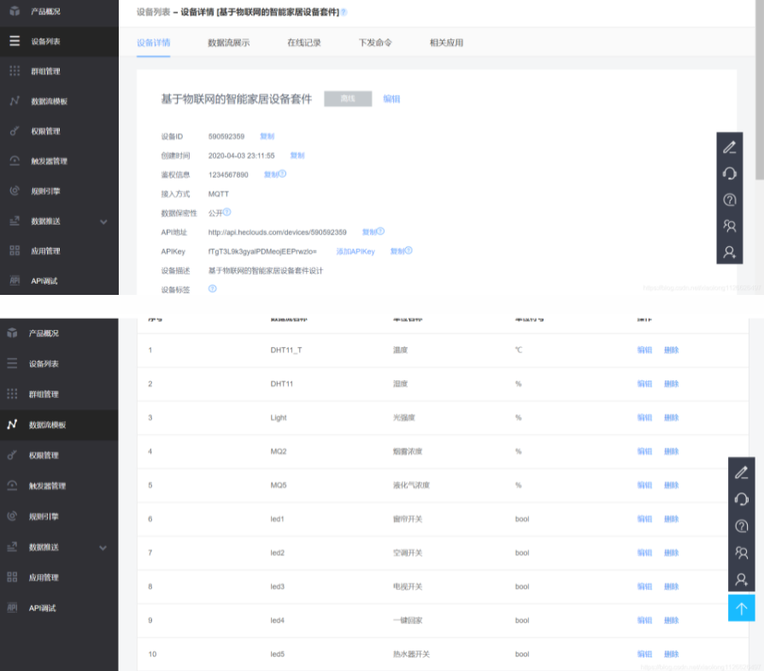Screen dimensions: 764x671
Task: Edit the DHT11_T data stream row
Action: 644,350
